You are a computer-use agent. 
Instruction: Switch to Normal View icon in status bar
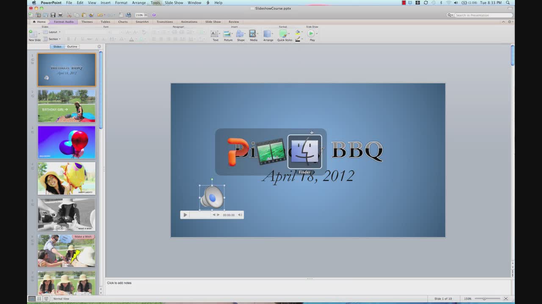(x=31, y=299)
